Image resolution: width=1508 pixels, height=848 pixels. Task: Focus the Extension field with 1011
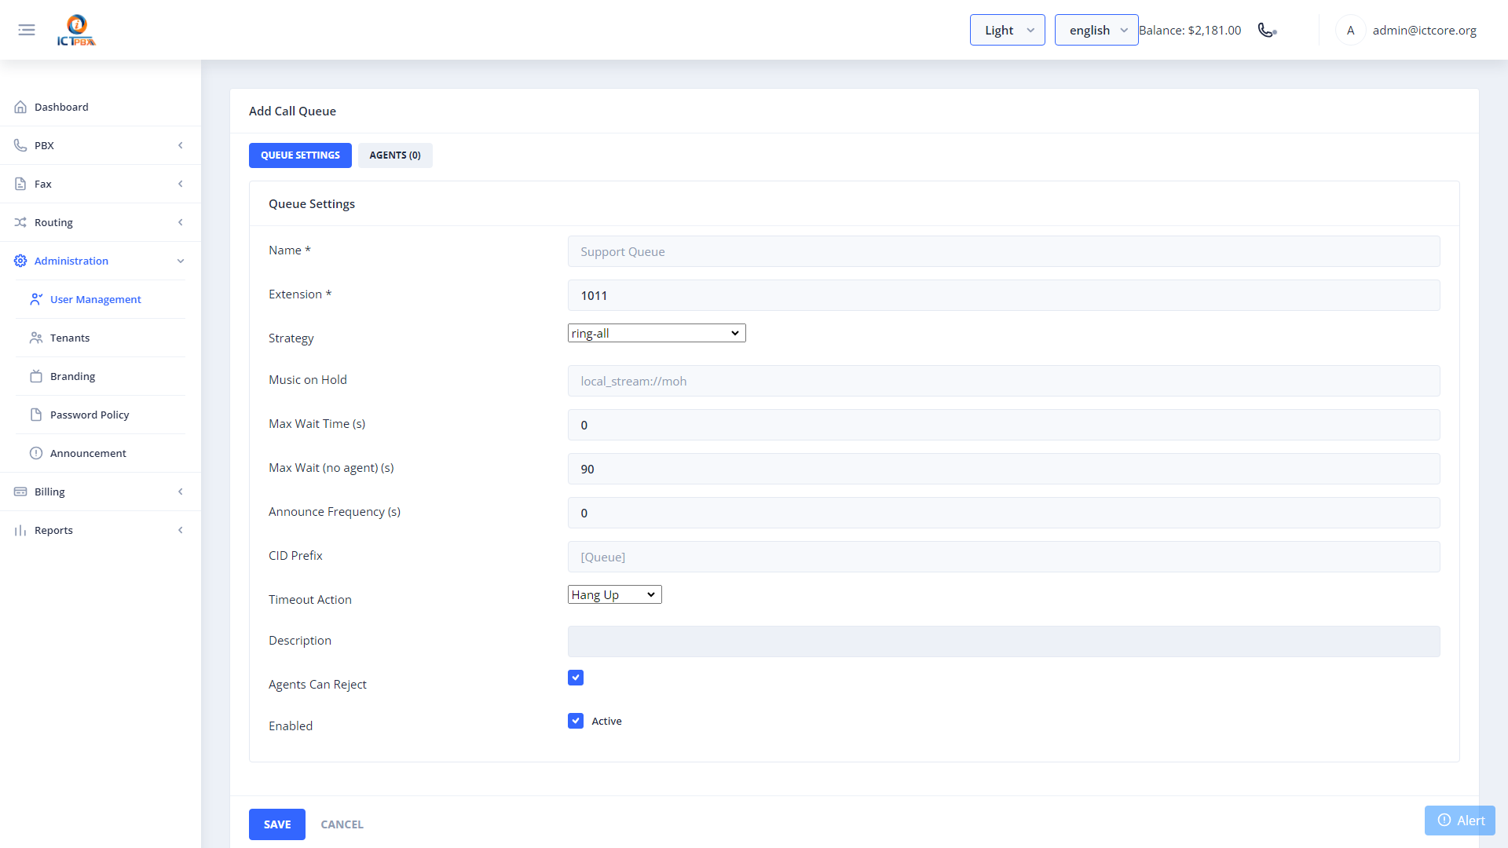click(x=1004, y=295)
